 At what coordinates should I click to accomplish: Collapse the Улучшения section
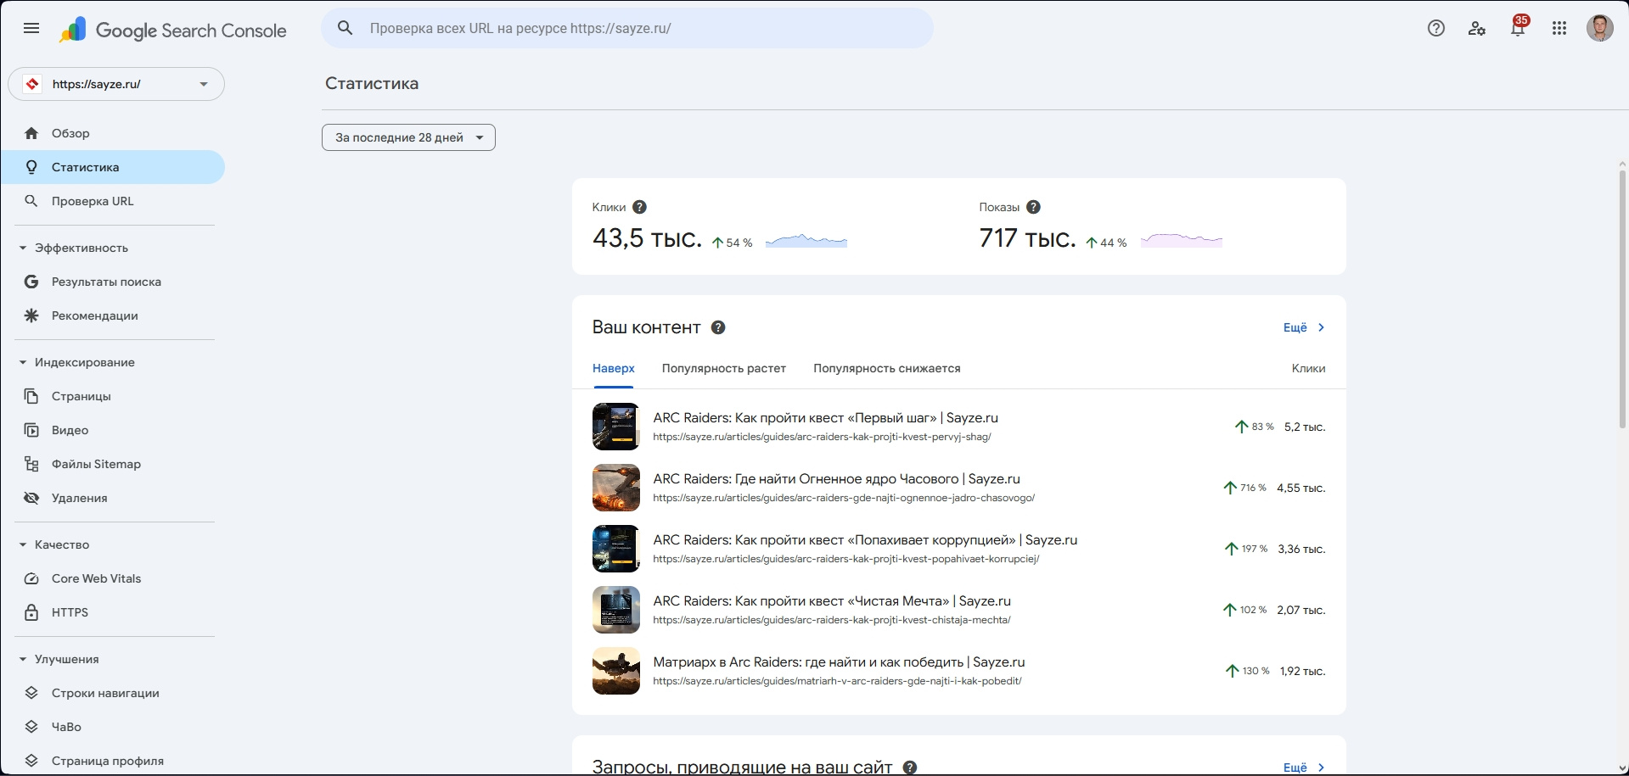[x=23, y=659]
